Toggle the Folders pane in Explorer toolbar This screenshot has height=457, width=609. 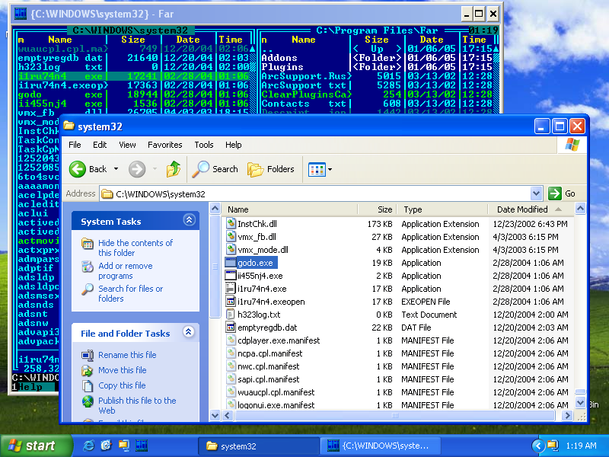coord(271,169)
